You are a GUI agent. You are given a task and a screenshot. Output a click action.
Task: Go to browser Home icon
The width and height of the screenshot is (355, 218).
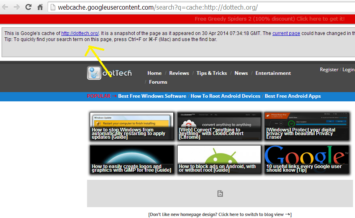(x=40, y=7)
